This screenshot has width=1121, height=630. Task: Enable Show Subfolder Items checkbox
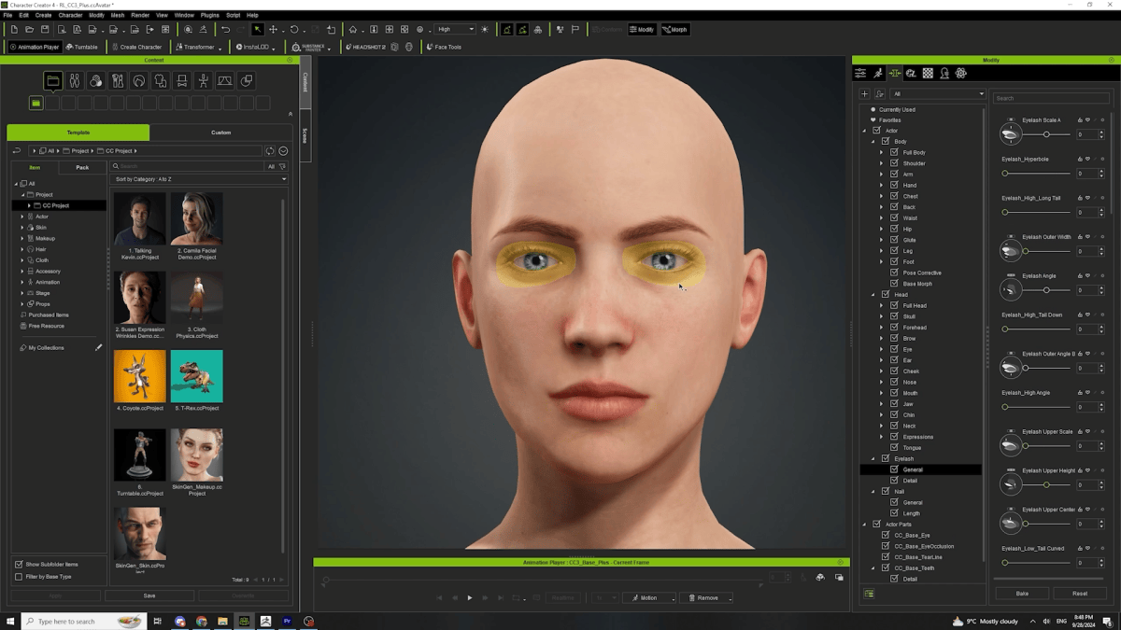coord(19,565)
